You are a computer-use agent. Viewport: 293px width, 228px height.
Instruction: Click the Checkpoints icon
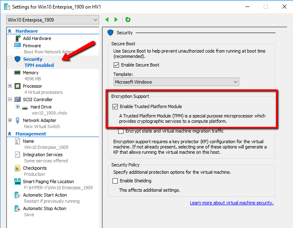pos(17,168)
